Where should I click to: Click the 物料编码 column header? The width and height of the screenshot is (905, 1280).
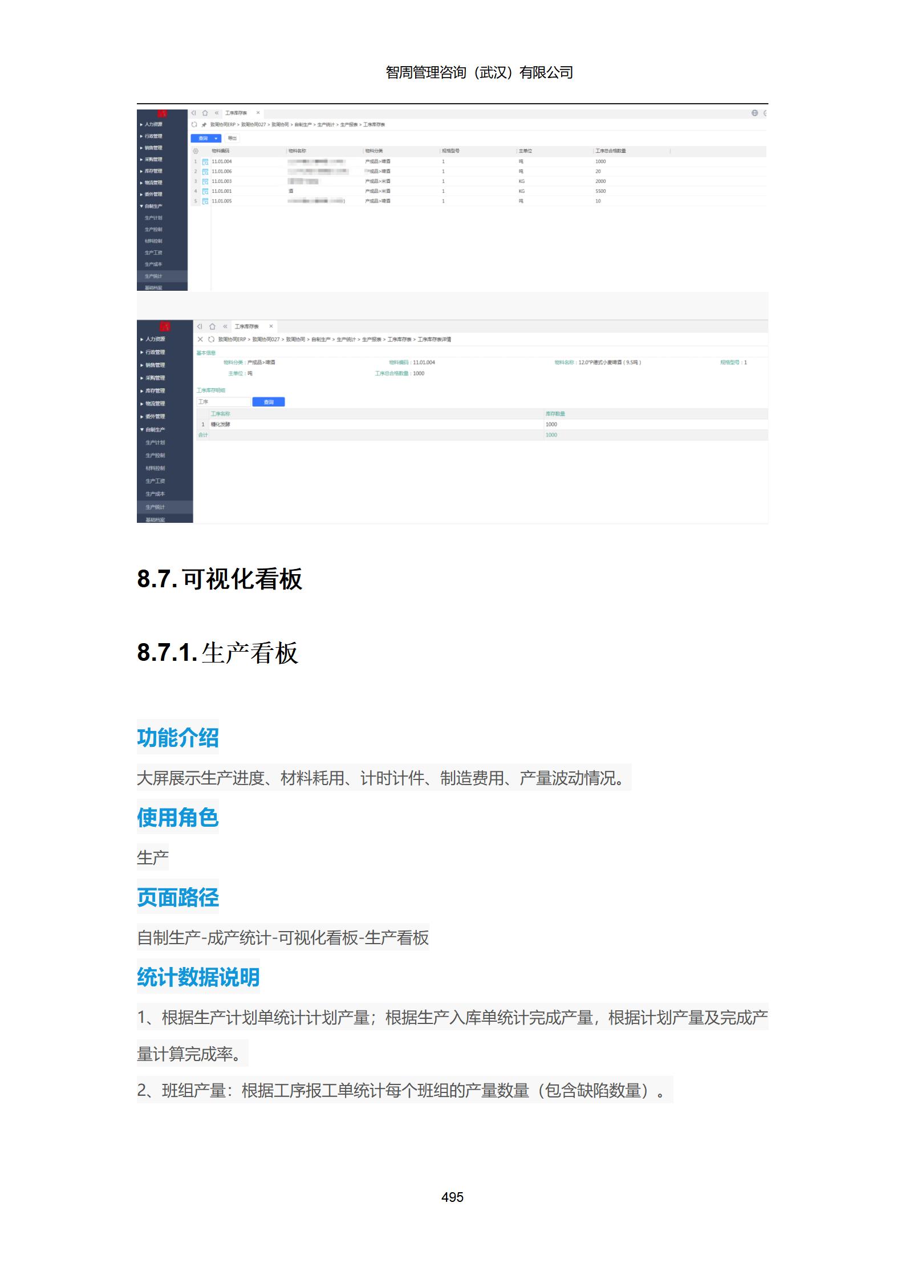(221, 151)
